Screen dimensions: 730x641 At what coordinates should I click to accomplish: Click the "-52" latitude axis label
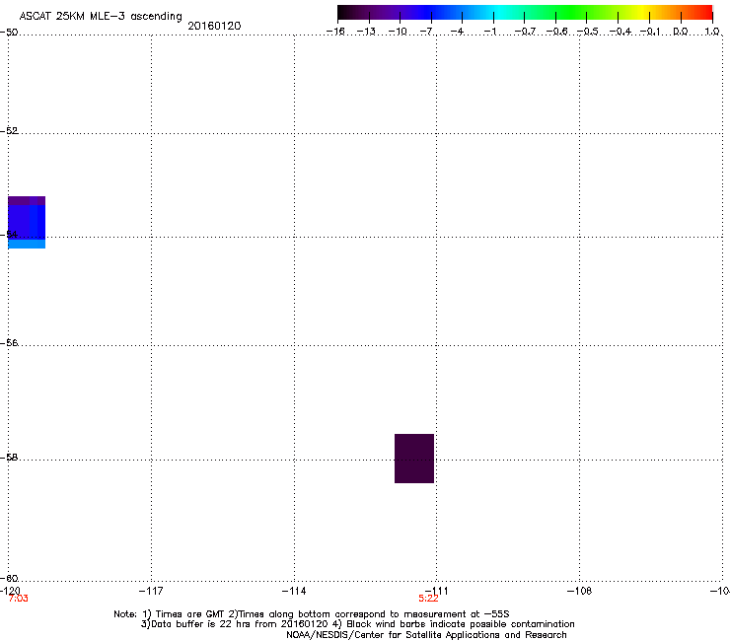point(9,131)
